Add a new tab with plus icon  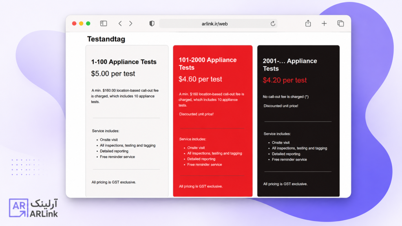(x=324, y=24)
